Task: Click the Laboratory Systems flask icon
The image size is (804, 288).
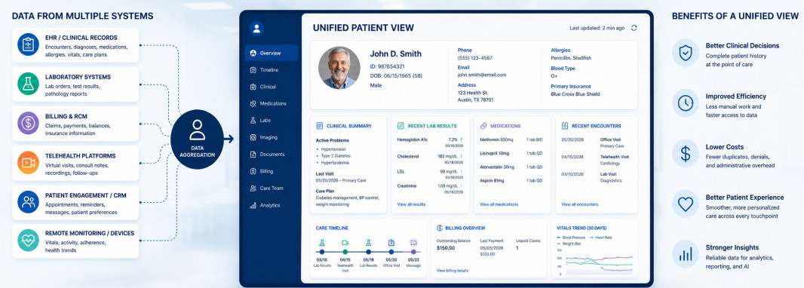Action: pyautogui.click(x=28, y=84)
